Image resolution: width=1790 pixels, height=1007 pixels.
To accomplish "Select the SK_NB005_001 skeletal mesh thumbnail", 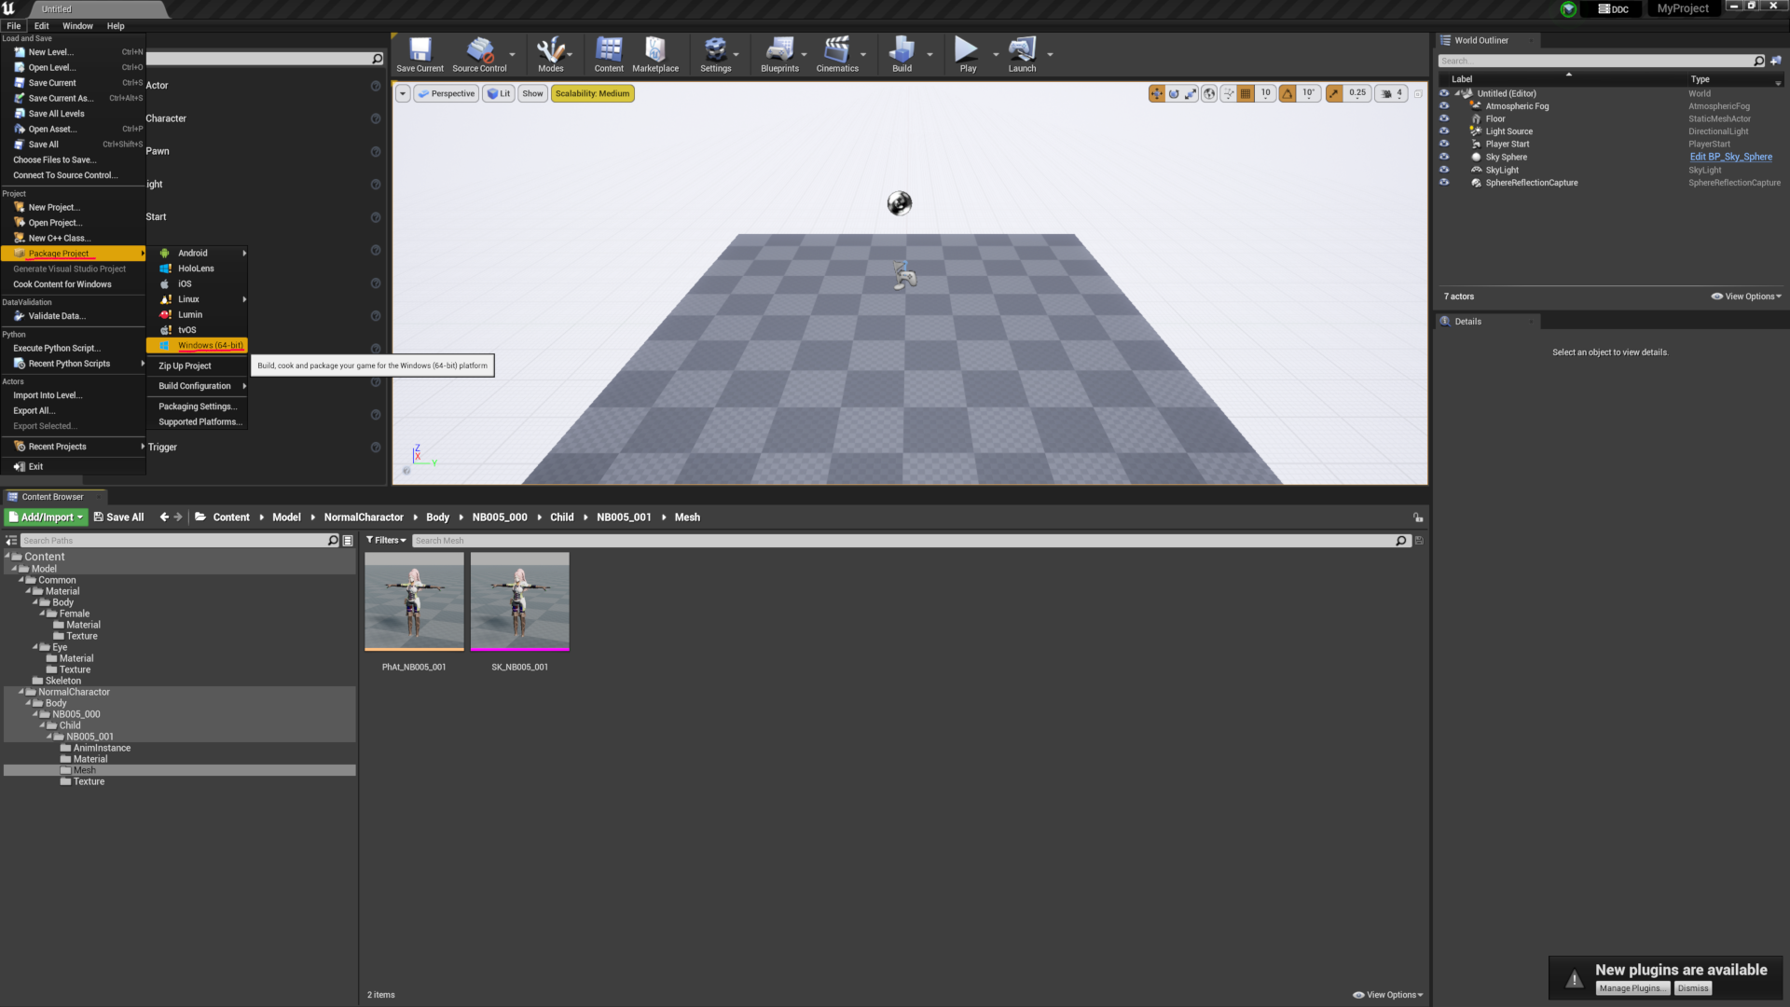I will click(x=520, y=601).
